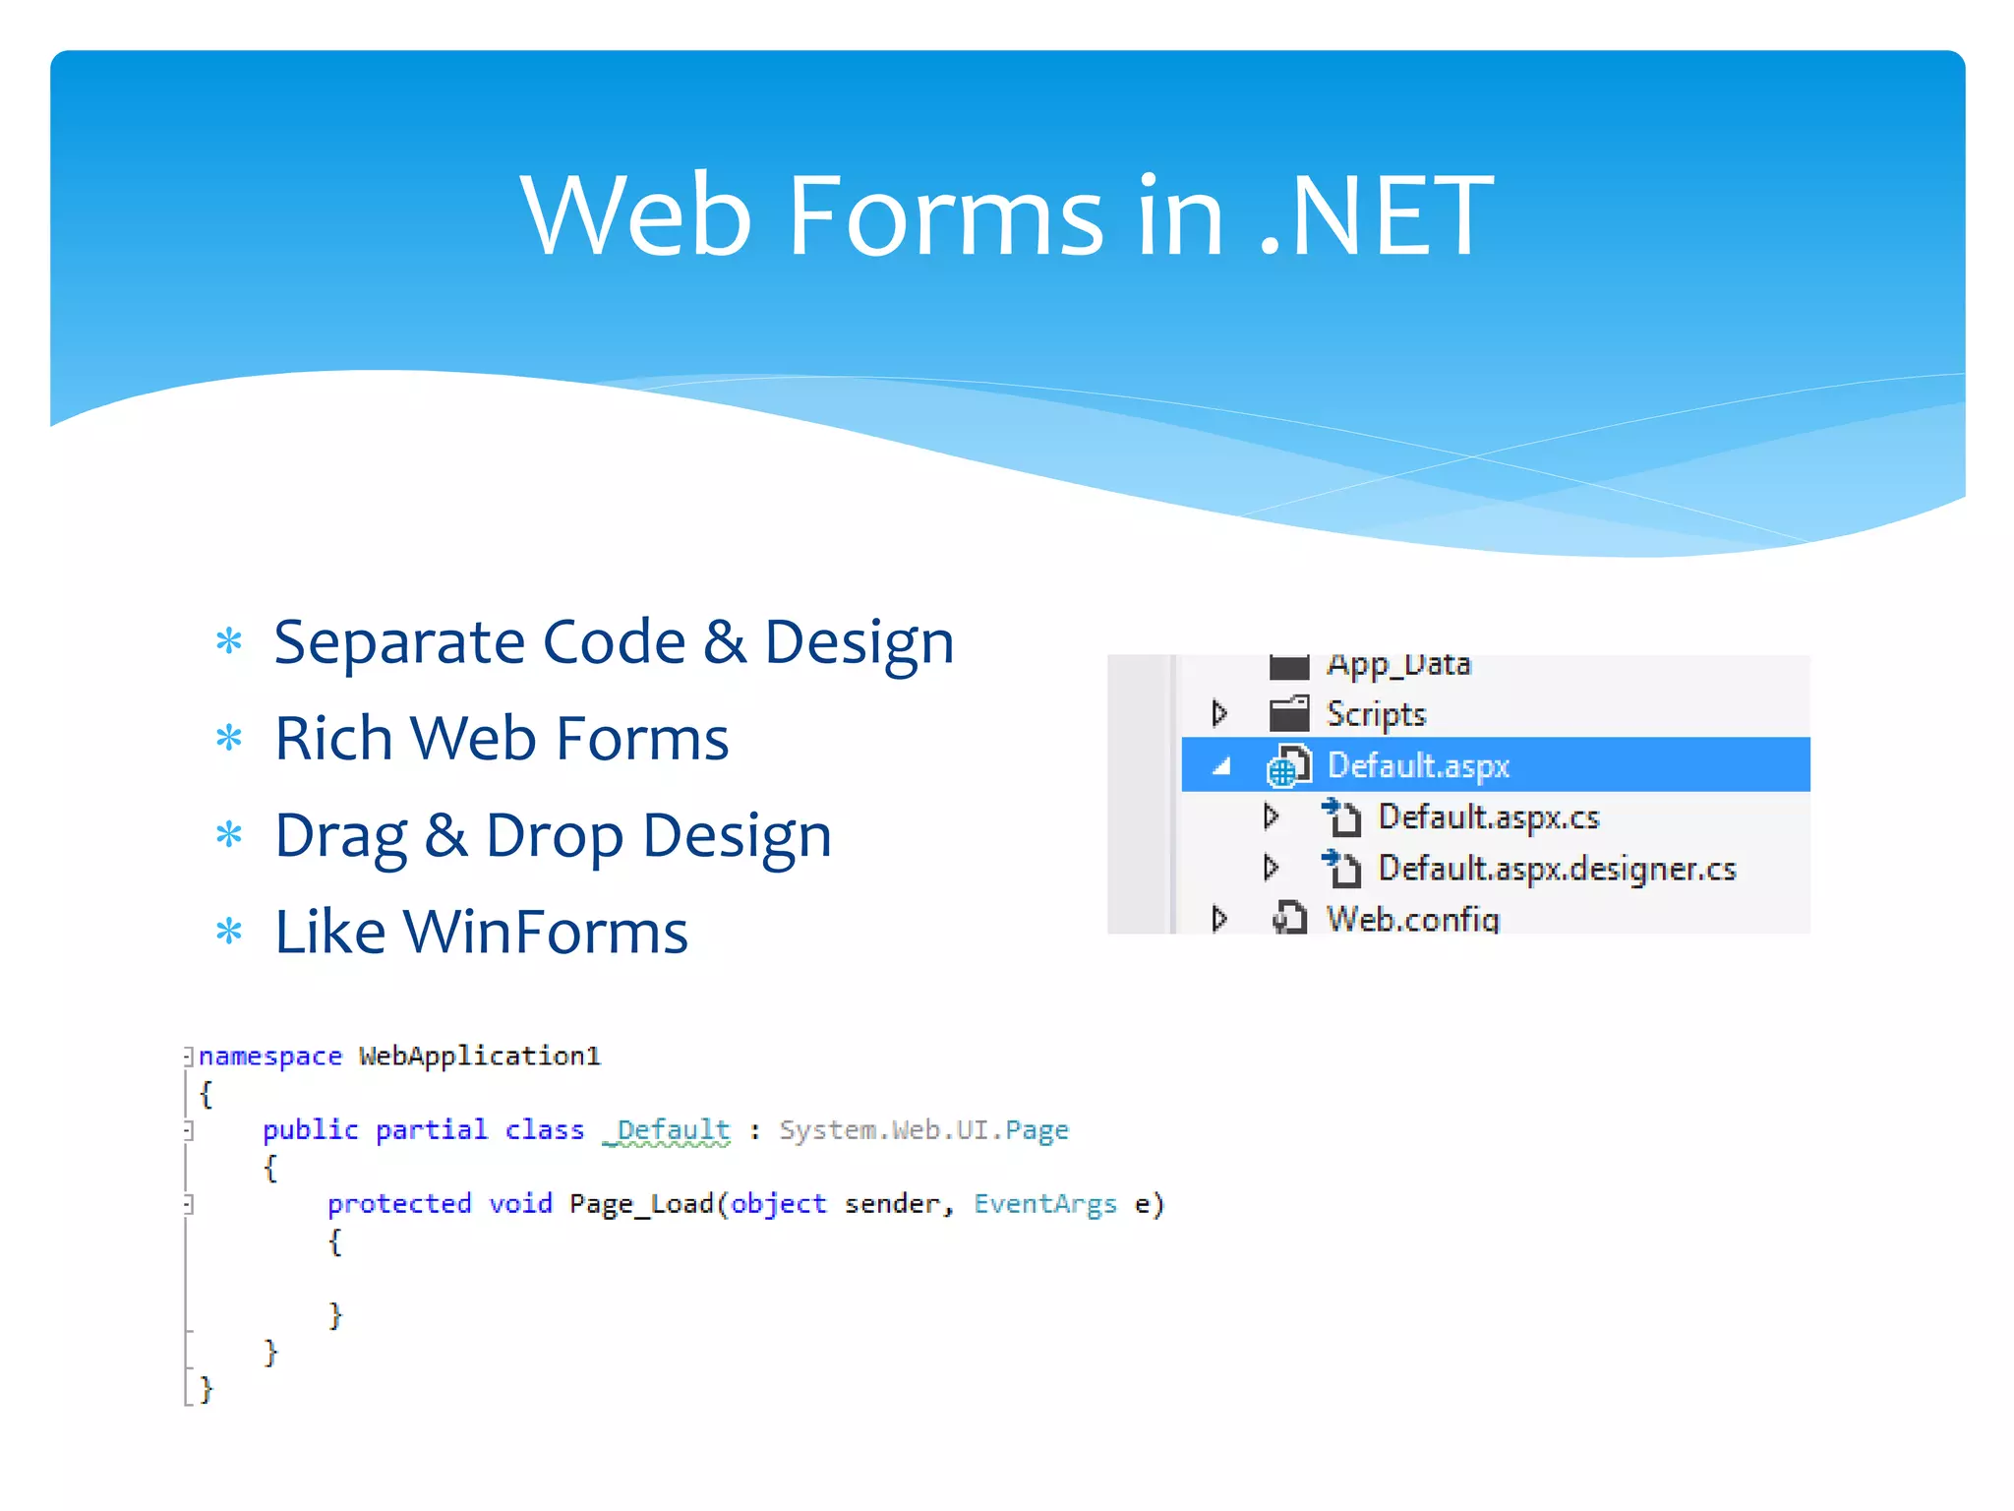Click the EventArgs type in Page_Load
The image size is (2014, 1511).
point(1045,1204)
